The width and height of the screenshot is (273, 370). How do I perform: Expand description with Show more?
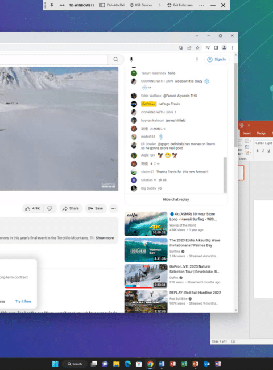105,238
